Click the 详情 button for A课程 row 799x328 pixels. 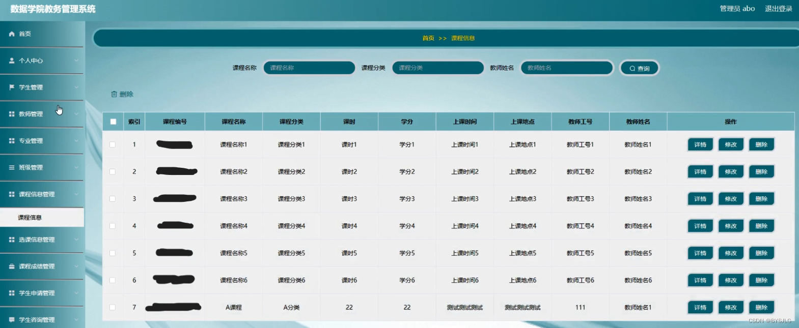(700, 307)
